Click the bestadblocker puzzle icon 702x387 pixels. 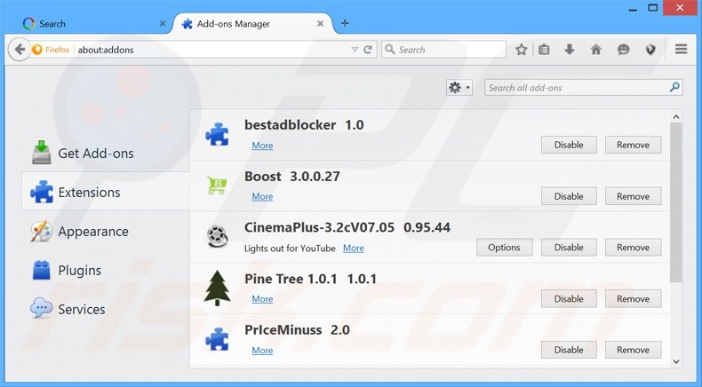pyautogui.click(x=217, y=134)
